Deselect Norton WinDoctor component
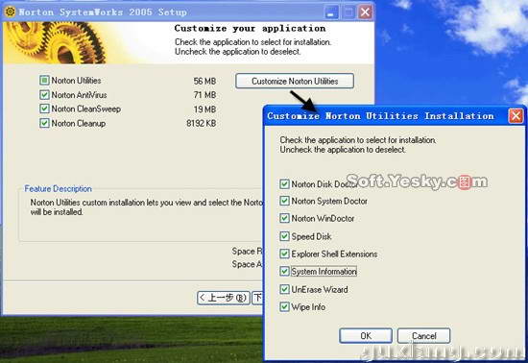528x363 pixels. 284,218
